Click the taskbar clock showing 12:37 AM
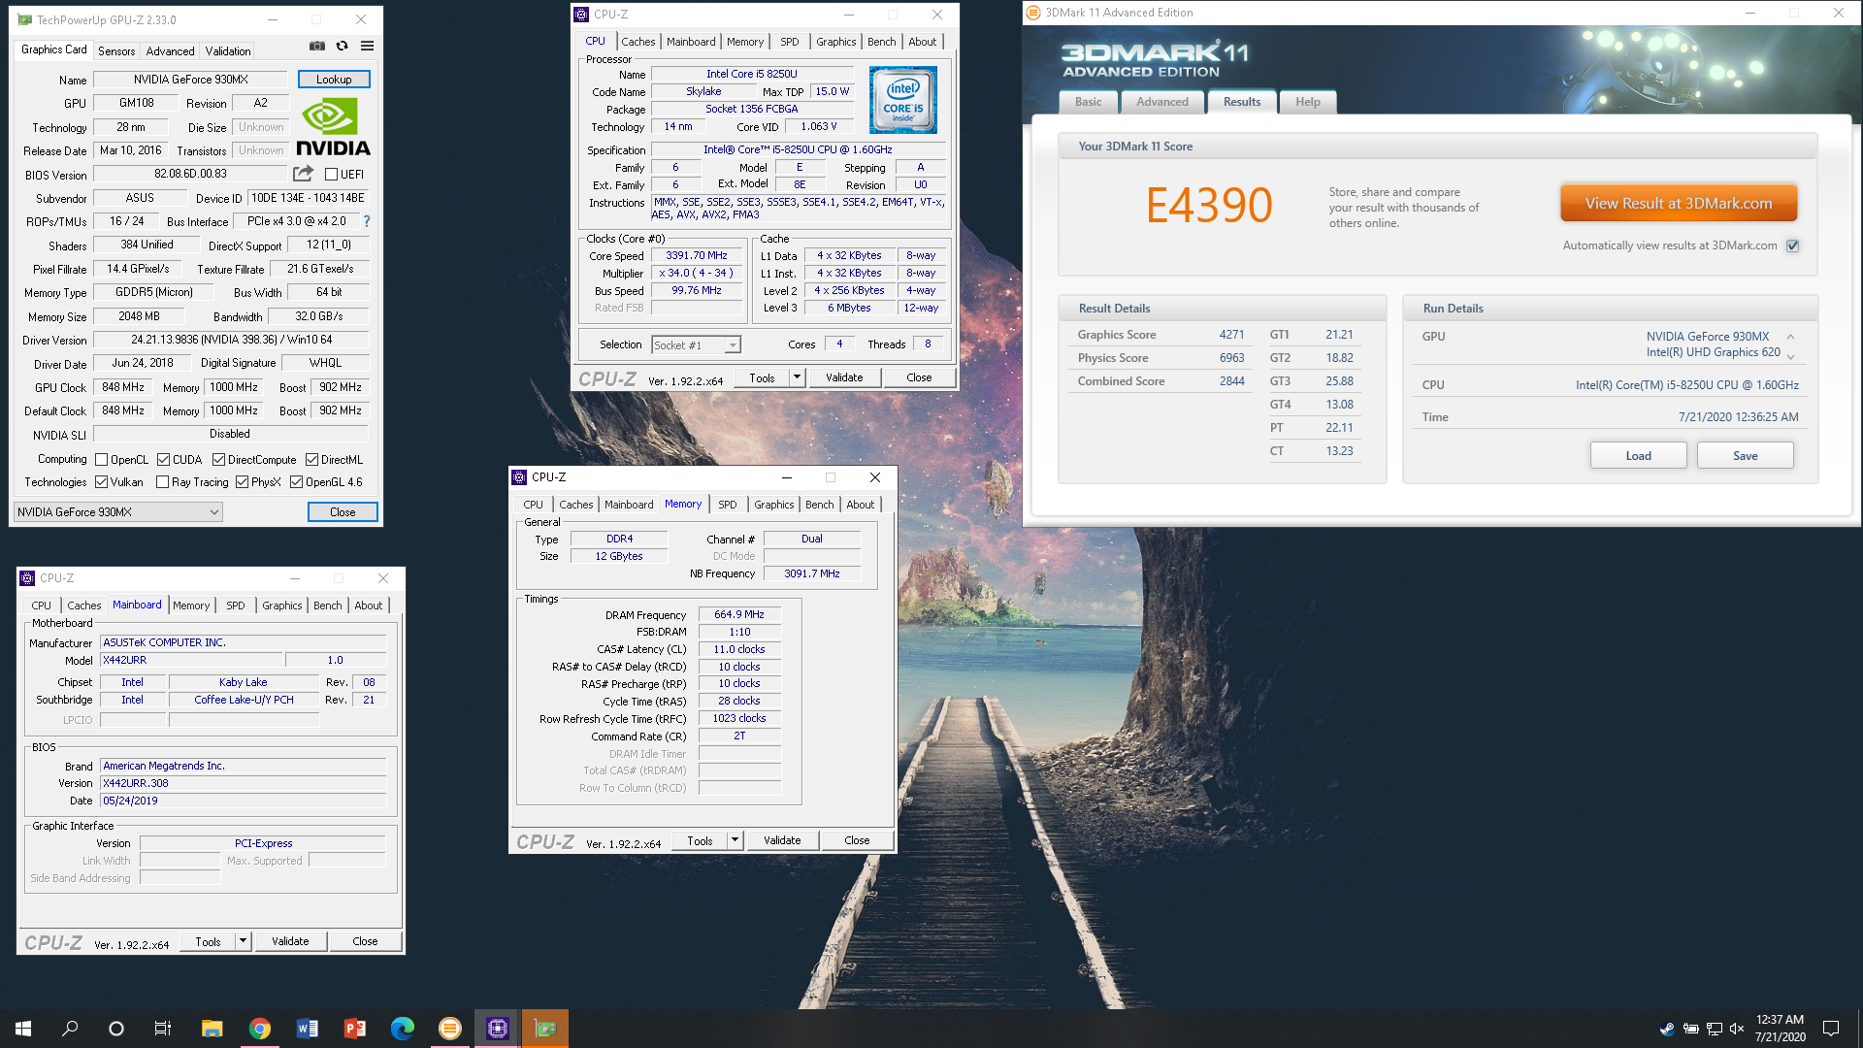The width and height of the screenshot is (1863, 1048). click(x=1780, y=1029)
